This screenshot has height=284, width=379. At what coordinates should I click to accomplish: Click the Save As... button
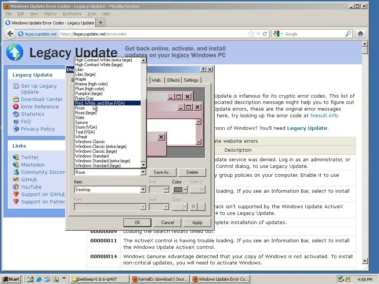point(162,172)
